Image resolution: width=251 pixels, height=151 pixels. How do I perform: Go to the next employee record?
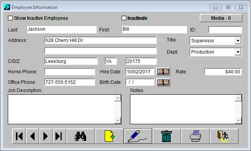46,136
